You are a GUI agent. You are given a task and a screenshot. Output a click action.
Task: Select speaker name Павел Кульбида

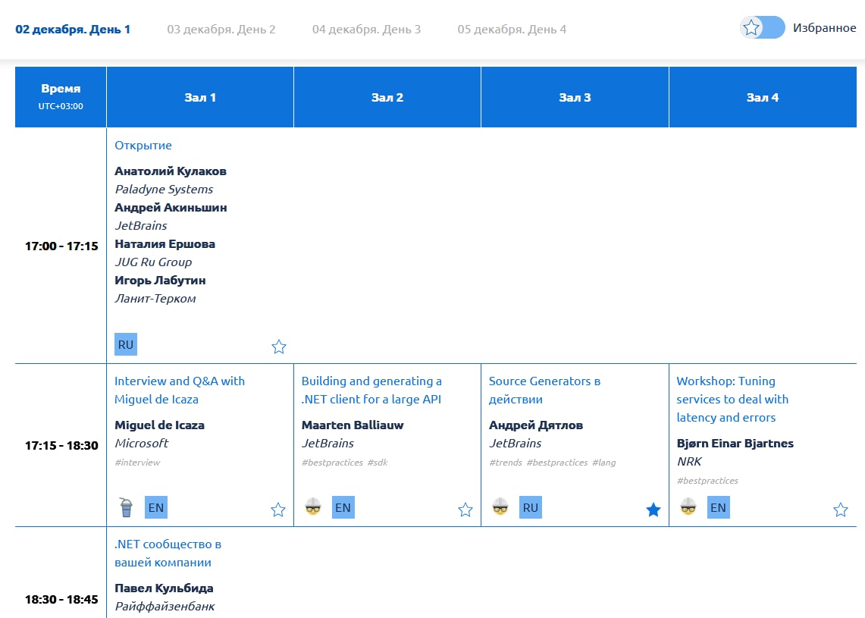164,588
